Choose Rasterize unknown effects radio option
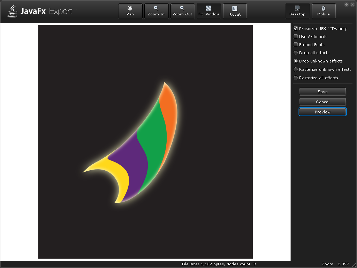Image resolution: width=357 pixels, height=268 pixels. click(x=296, y=69)
